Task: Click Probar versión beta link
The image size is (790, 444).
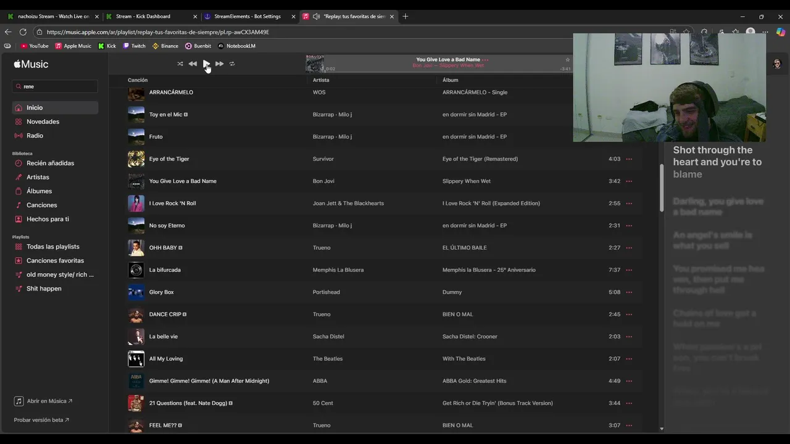Action: pyautogui.click(x=41, y=420)
